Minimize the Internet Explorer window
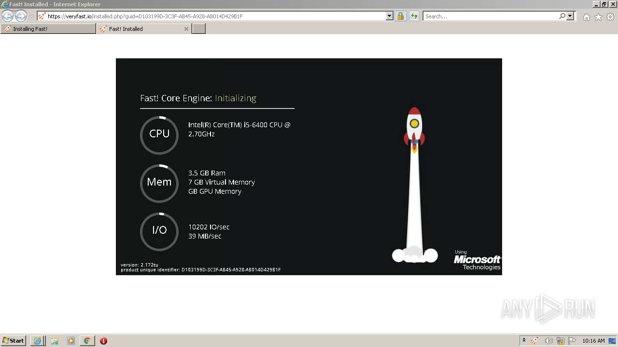 597,4
